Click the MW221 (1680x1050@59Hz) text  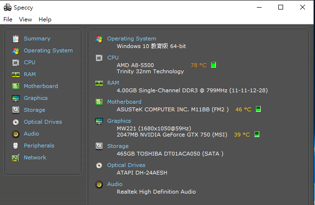pos(154,128)
